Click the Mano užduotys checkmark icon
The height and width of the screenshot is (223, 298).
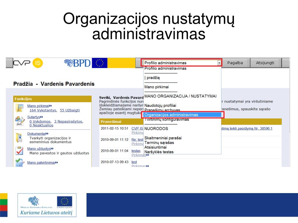(19, 151)
